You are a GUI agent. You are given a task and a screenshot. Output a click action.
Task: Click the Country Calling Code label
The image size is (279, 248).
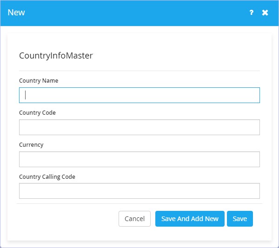click(x=47, y=177)
